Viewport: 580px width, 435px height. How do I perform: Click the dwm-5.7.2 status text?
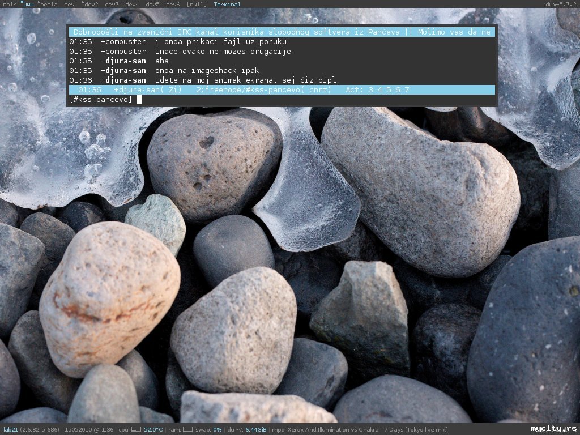point(561,5)
